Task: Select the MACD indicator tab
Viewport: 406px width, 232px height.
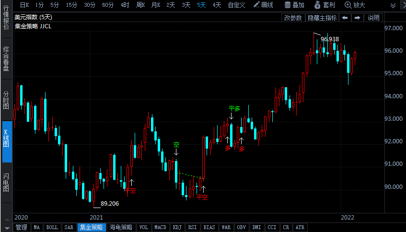Action: click(x=160, y=227)
